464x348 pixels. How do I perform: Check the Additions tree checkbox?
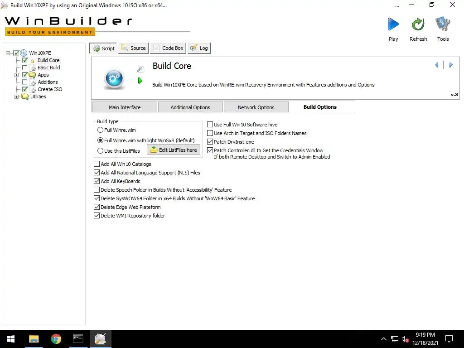point(25,82)
